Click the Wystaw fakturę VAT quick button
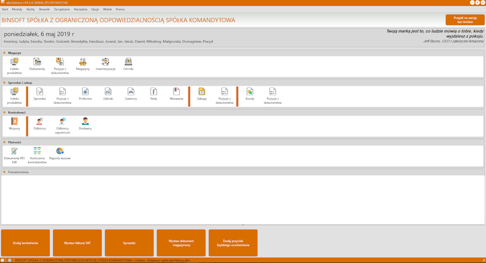Screen dimensions: 486x263 (77, 243)
